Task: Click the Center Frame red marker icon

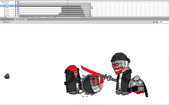Action: click(31, 17)
